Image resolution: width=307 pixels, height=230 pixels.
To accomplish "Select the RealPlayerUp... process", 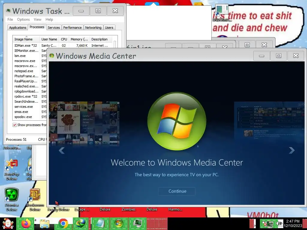I will 30,81.
